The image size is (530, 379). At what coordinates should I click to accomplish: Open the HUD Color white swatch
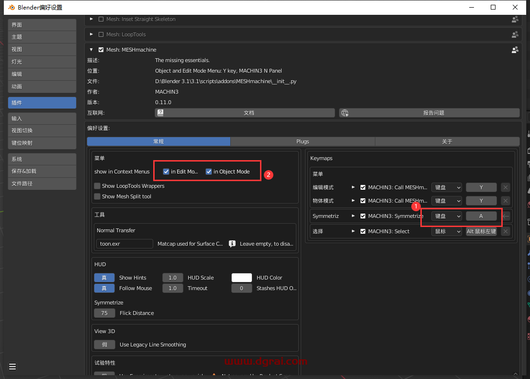click(241, 277)
